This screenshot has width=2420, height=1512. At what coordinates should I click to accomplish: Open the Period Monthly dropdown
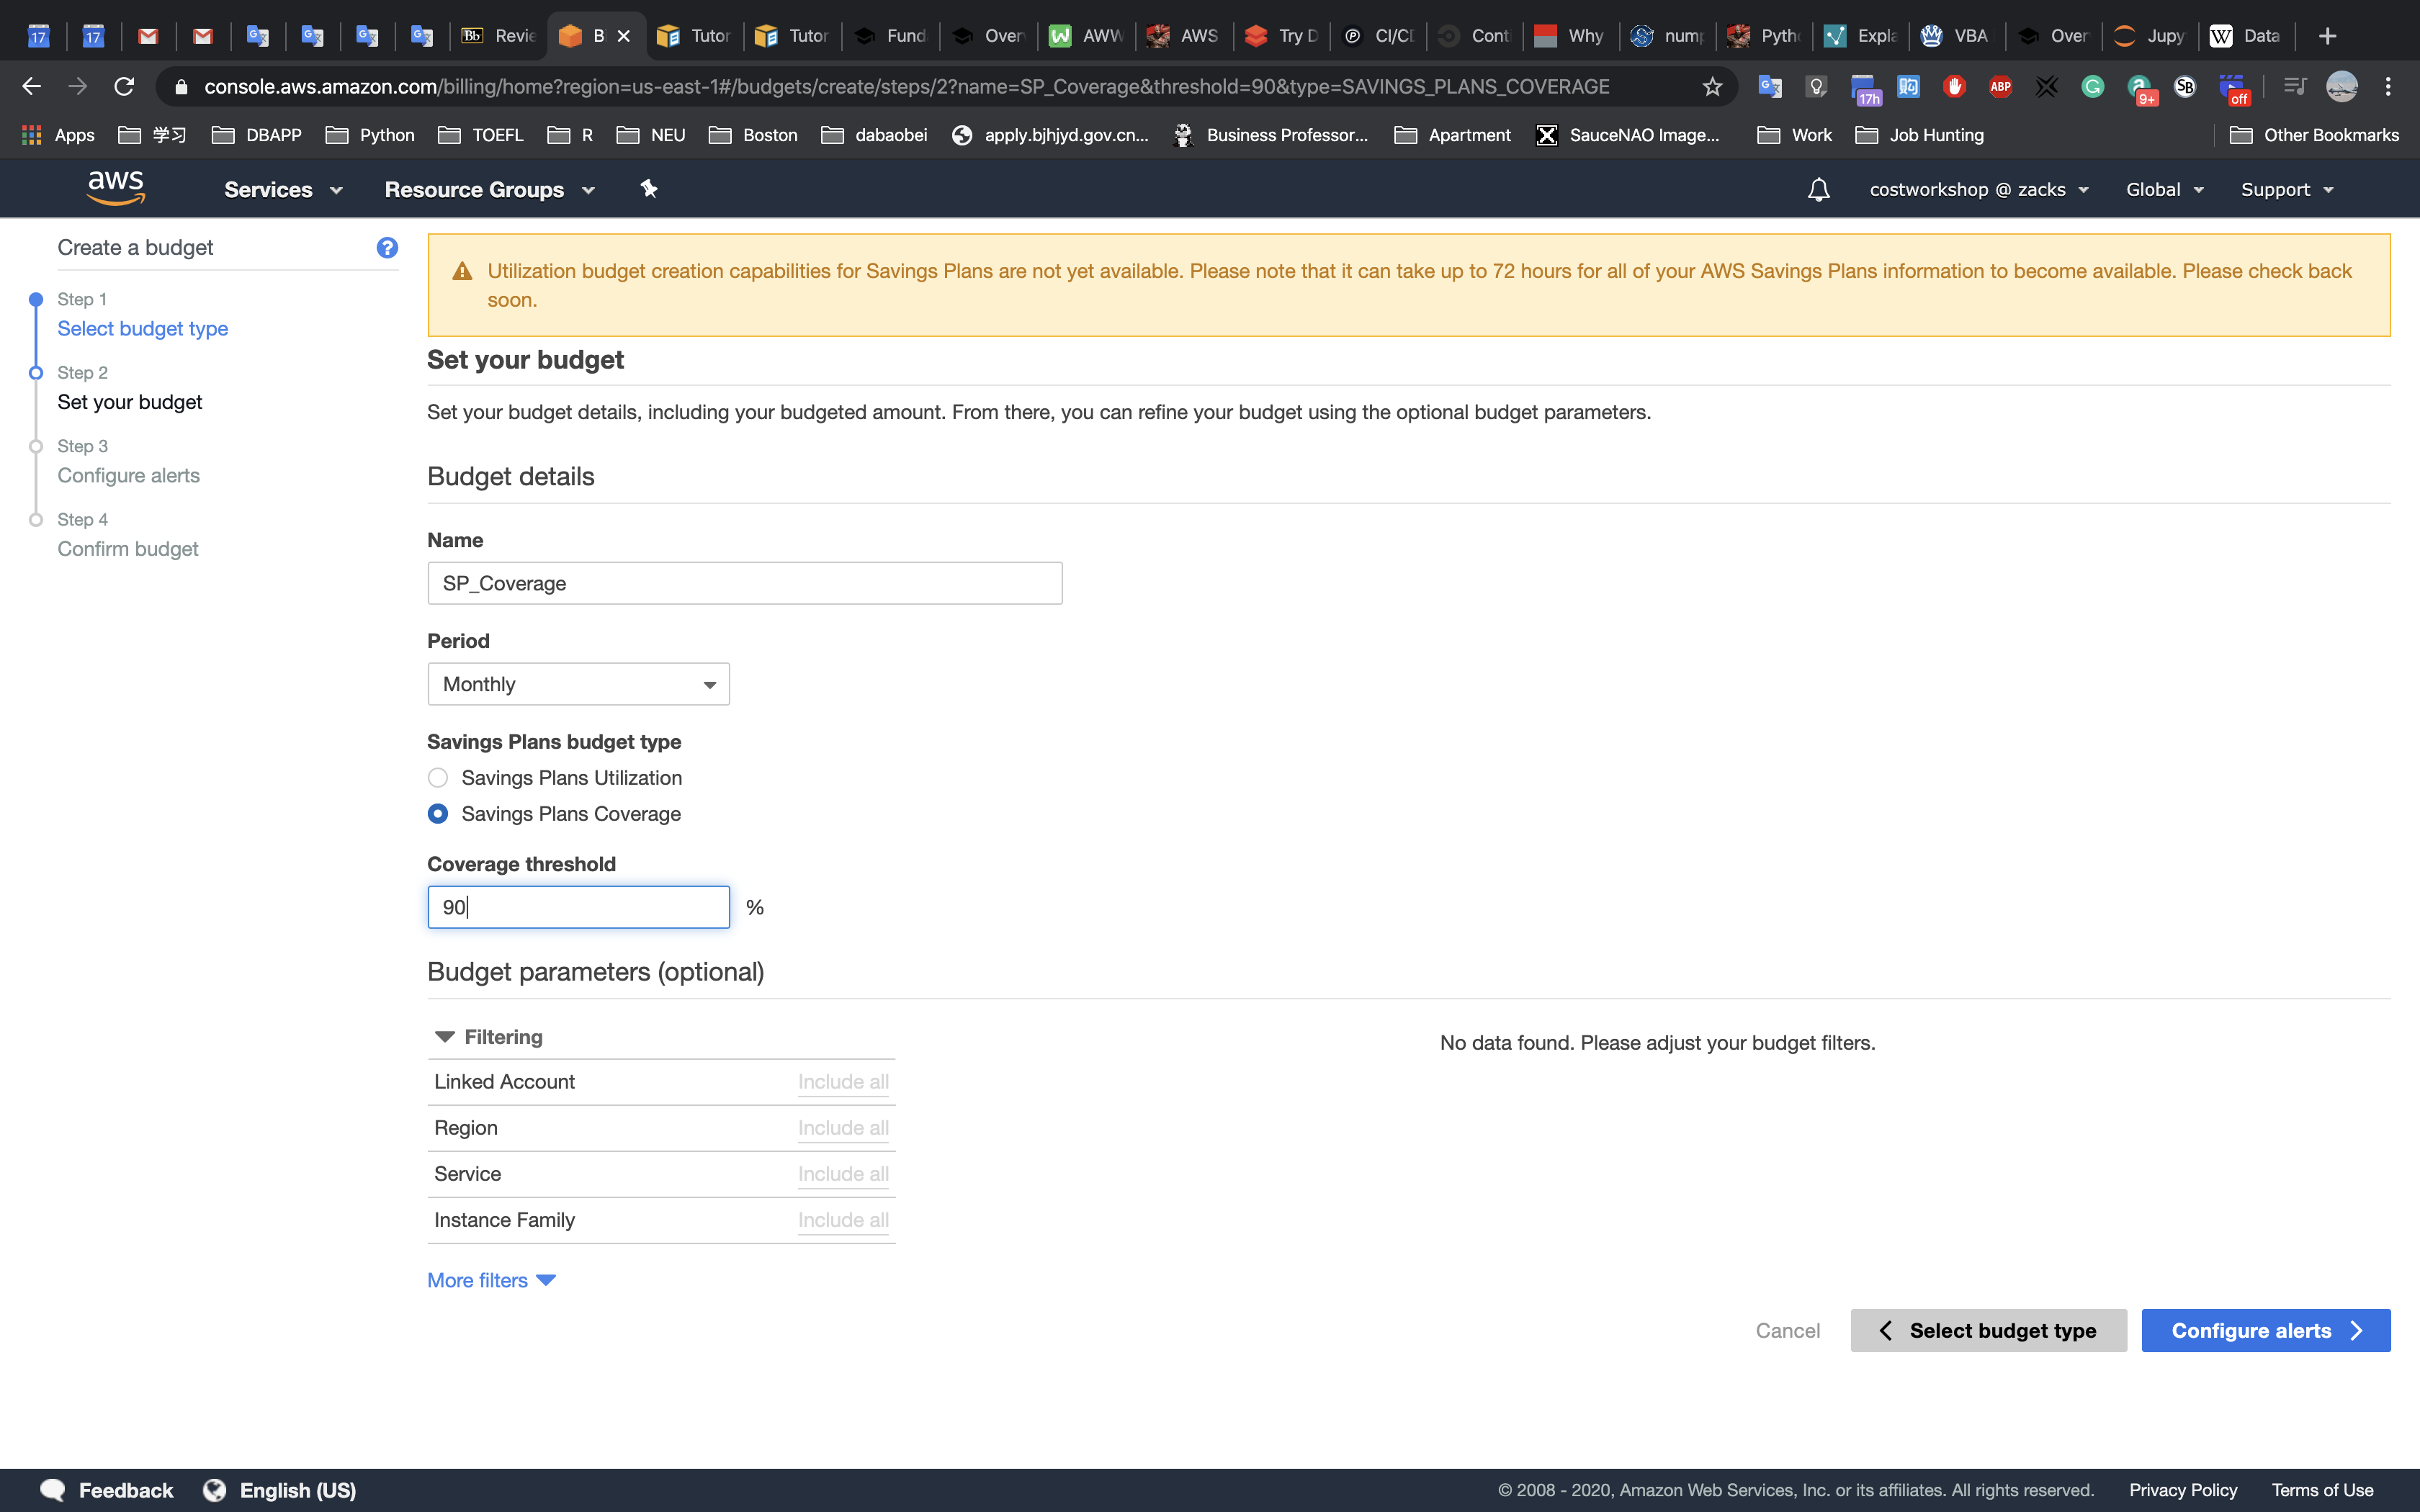[578, 684]
